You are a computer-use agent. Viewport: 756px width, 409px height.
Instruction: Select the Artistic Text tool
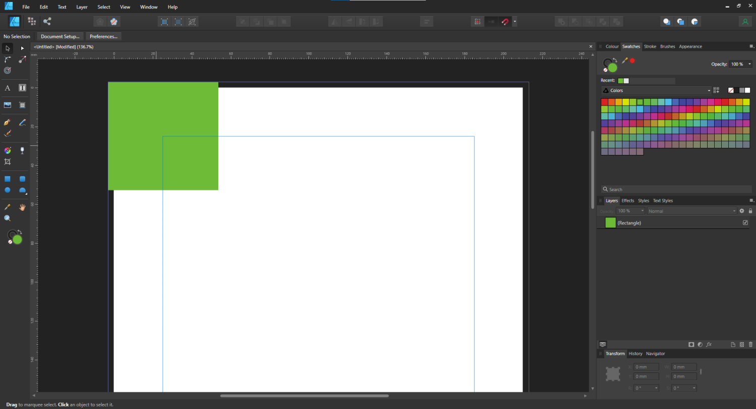coord(7,88)
